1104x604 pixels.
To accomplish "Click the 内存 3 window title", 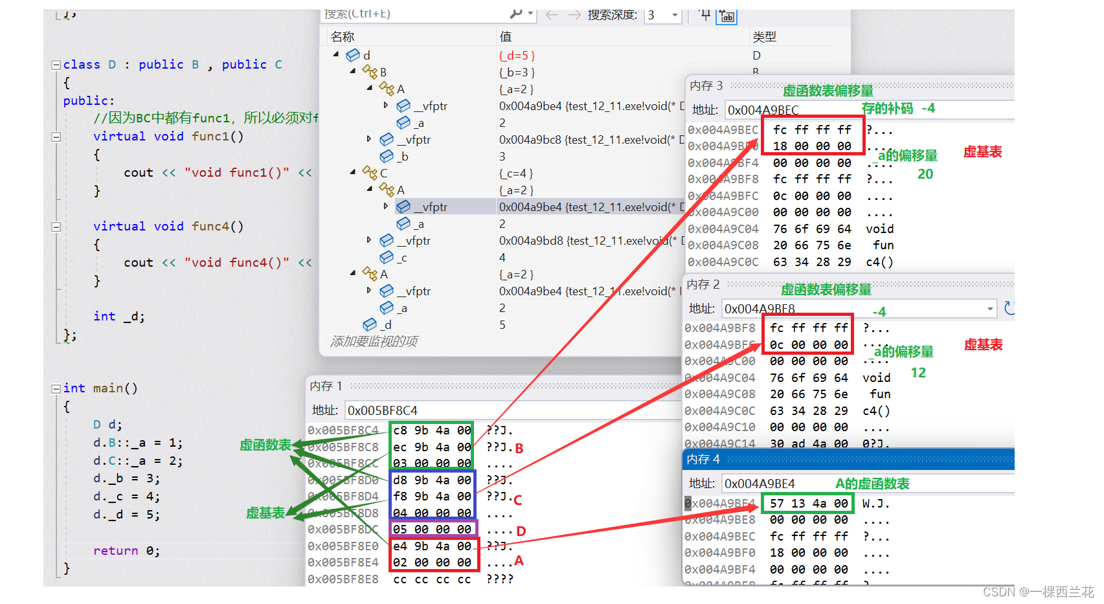I will tap(706, 85).
